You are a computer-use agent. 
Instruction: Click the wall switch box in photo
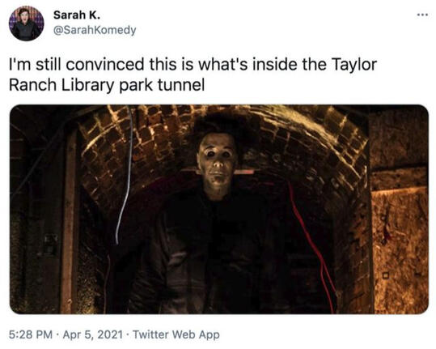pos(50,245)
